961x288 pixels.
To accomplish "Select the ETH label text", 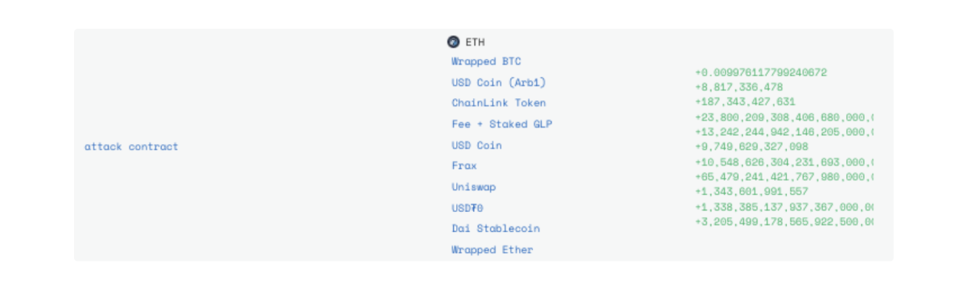I will pos(475,42).
